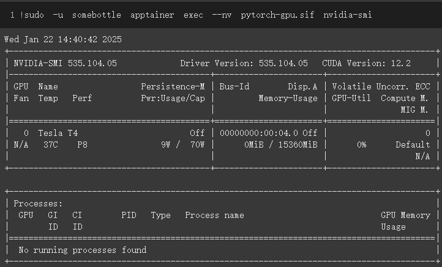Image resolution: width=442 pixels, height=267 pixels.
Task: Click the 'Process name' column header
Action: pos(214,216)
